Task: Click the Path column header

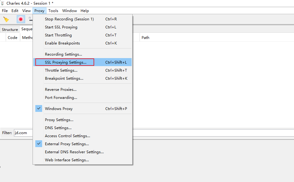Action: 145,38
